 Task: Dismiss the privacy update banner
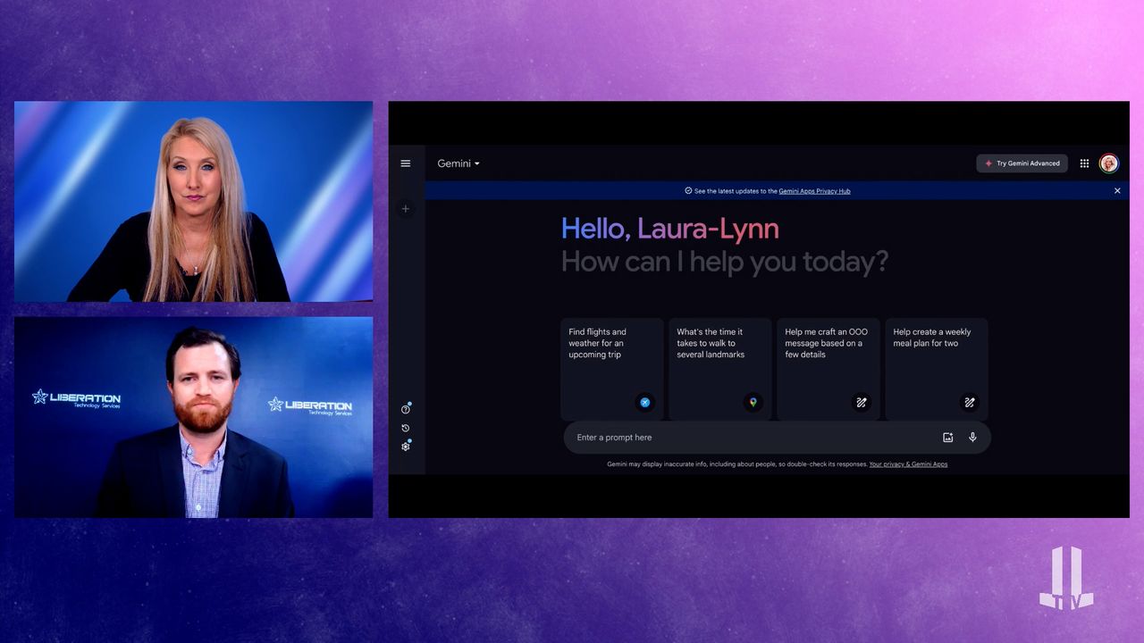pos(1116,191)
